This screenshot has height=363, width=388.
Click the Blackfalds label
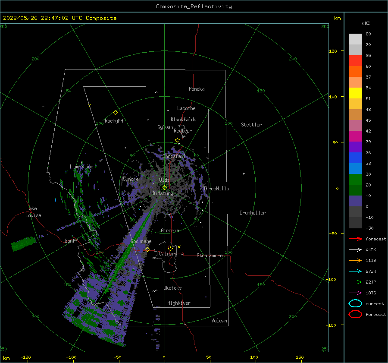(183, 120)
